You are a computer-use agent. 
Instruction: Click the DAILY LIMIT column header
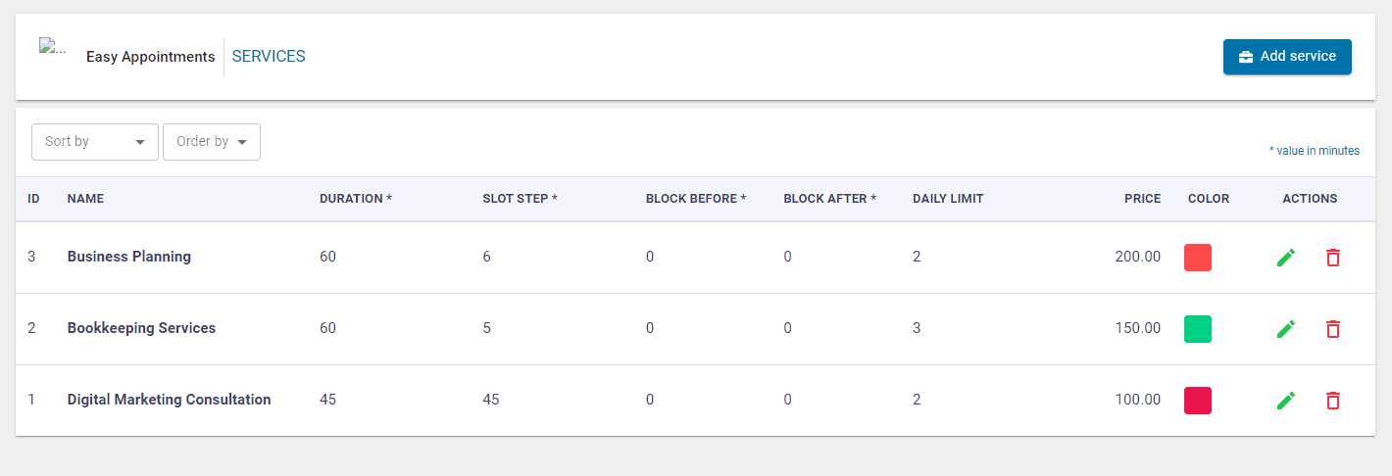click(x=947, y=199)
